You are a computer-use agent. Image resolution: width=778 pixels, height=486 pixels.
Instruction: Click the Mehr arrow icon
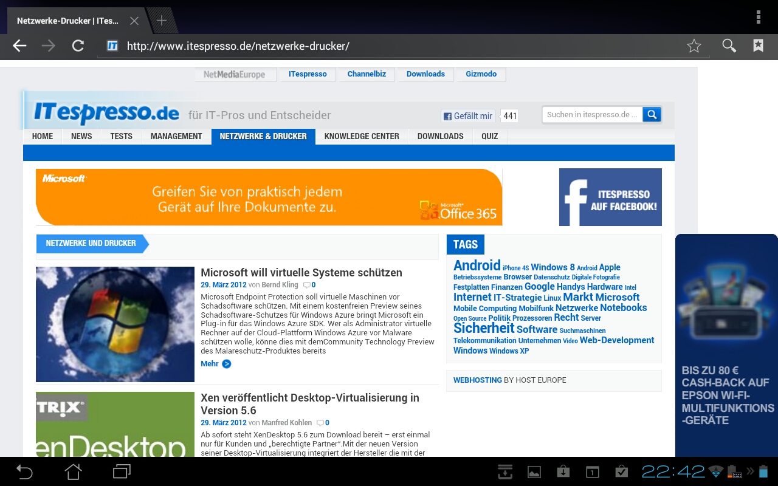coord(226,364)
